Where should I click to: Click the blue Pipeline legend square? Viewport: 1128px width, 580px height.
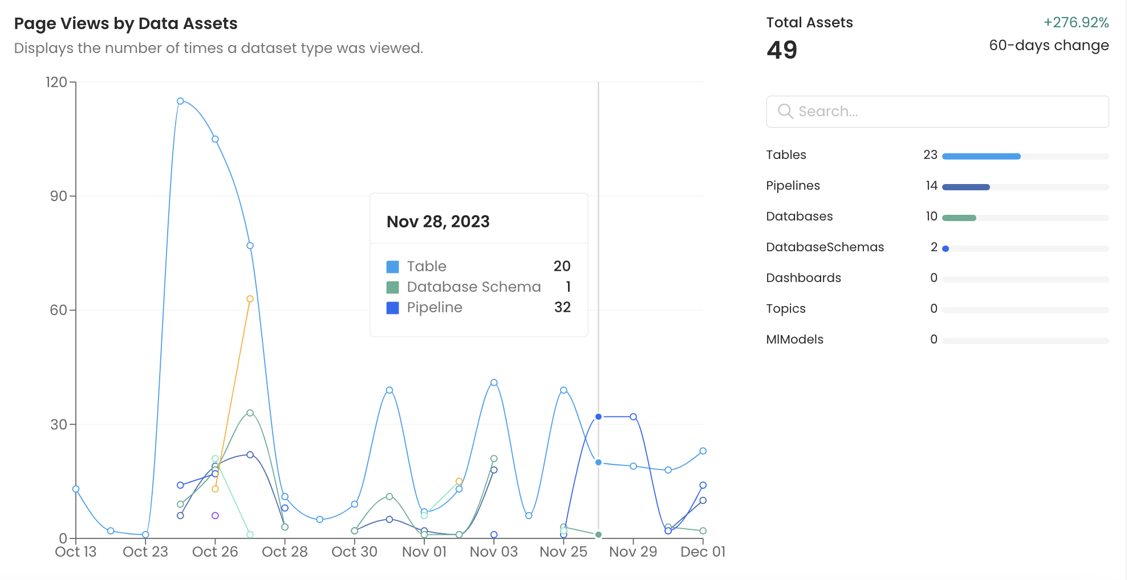pyautogui.click(x=393, y=307)
